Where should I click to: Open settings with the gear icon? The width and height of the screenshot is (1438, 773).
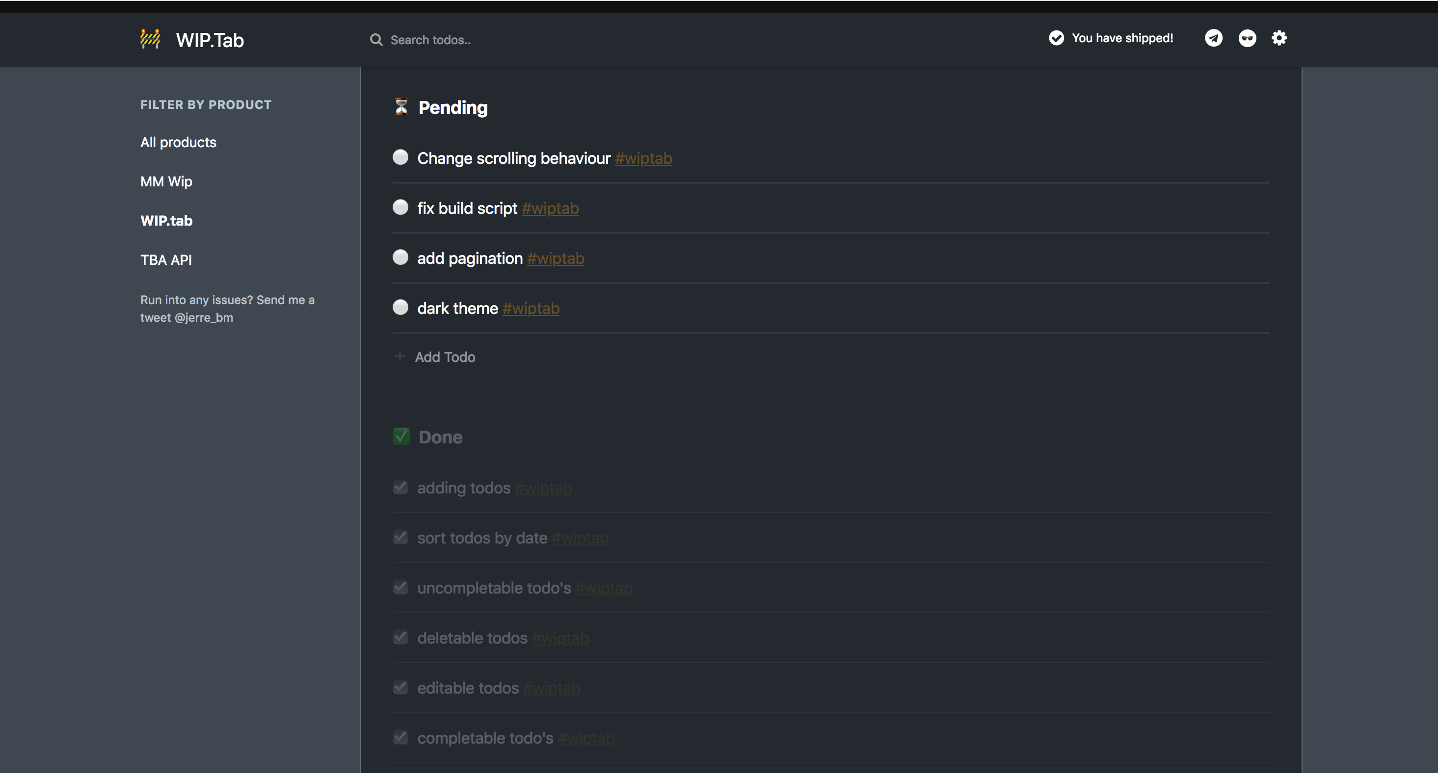coord(1279,38)
